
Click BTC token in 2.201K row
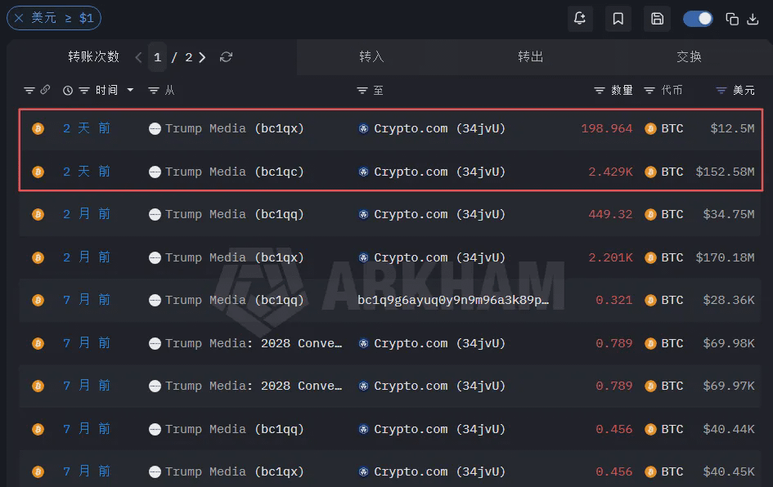click(x=664, y=257)
